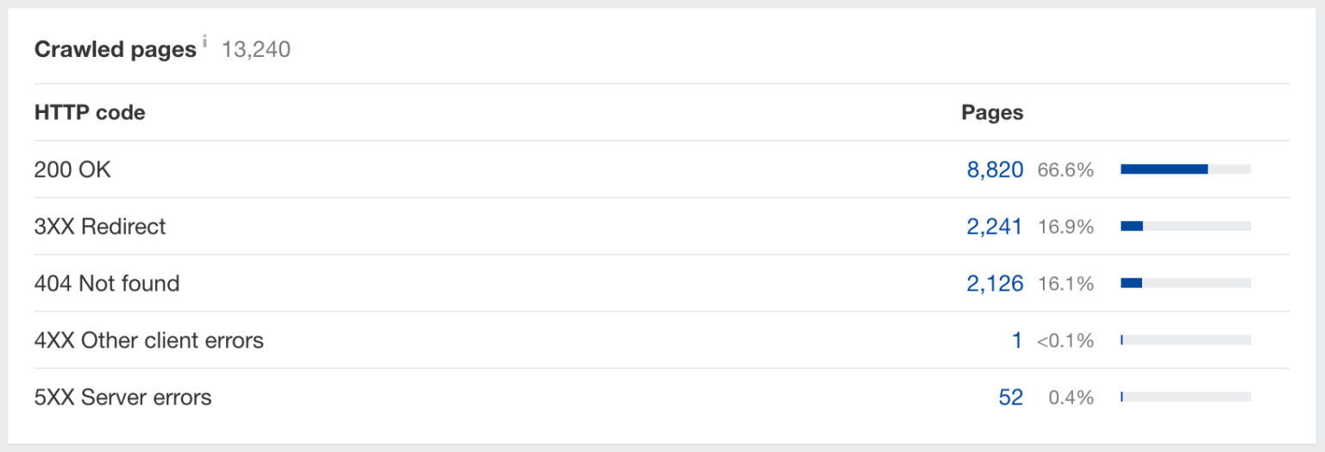Image resolution: width=1325 pixels, height=452 pixels.
Task: Click the single 4XX client error page link
Action: (1017, 341)
